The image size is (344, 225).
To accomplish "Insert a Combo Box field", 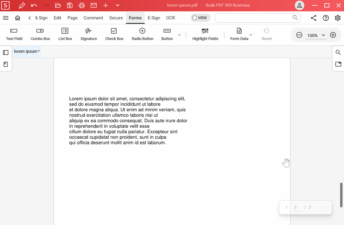I will tap(40, 34).
